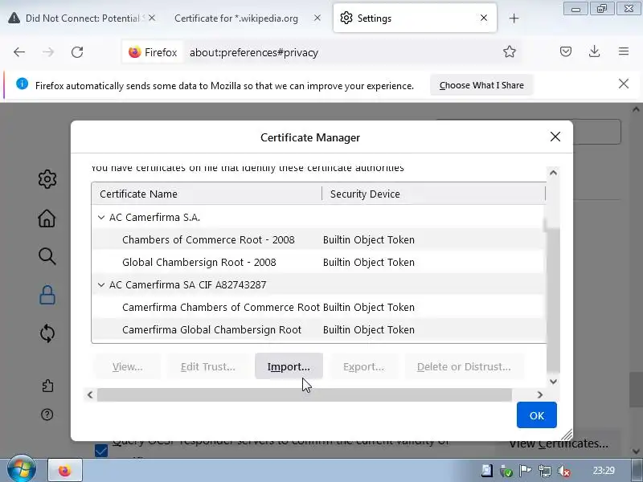Click the muted volume tray icon
Viewport: 643px width, 482px height.
pyautogui.click(x=564, y=471)
